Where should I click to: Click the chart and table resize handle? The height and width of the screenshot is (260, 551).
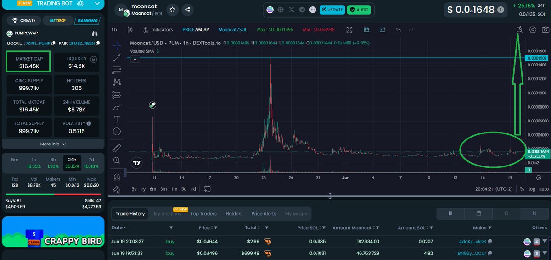[x=330, y=196]
